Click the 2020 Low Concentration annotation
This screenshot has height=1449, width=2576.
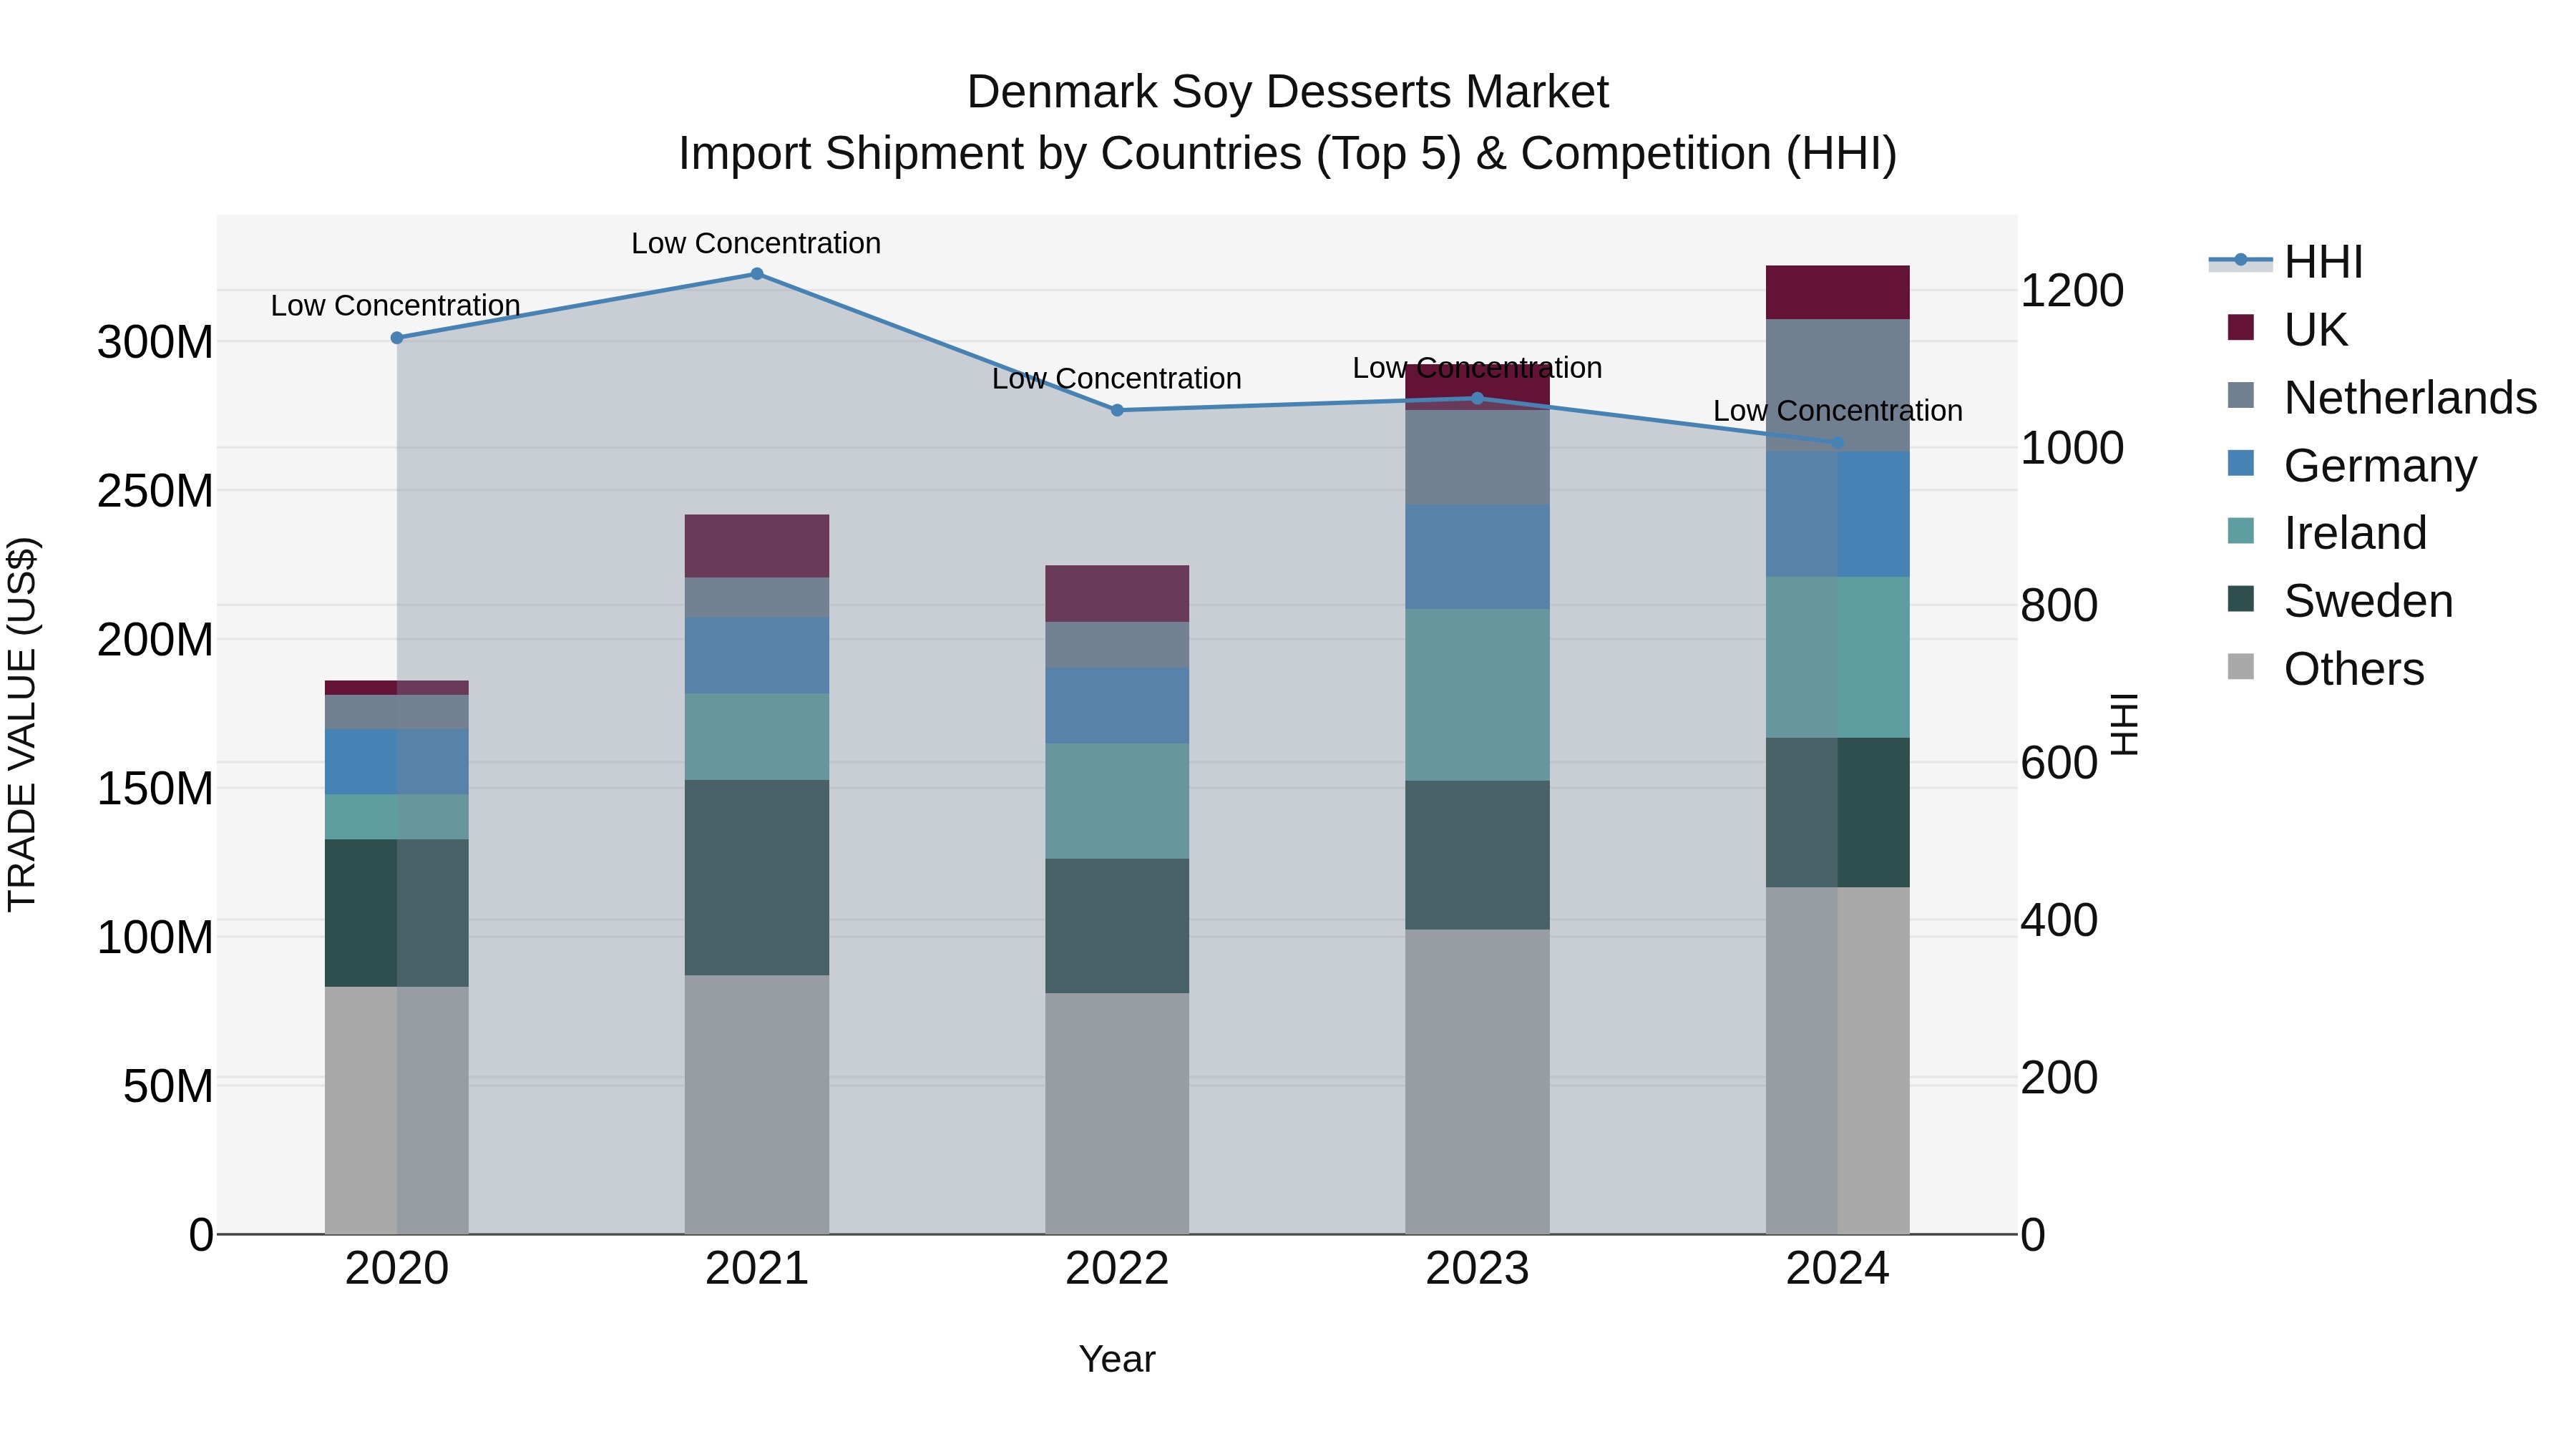click(395, 305)
